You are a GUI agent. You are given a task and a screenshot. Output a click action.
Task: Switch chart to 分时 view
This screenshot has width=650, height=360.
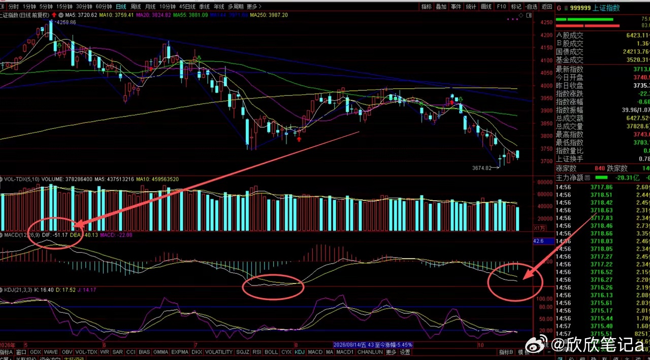click(14, 7)
